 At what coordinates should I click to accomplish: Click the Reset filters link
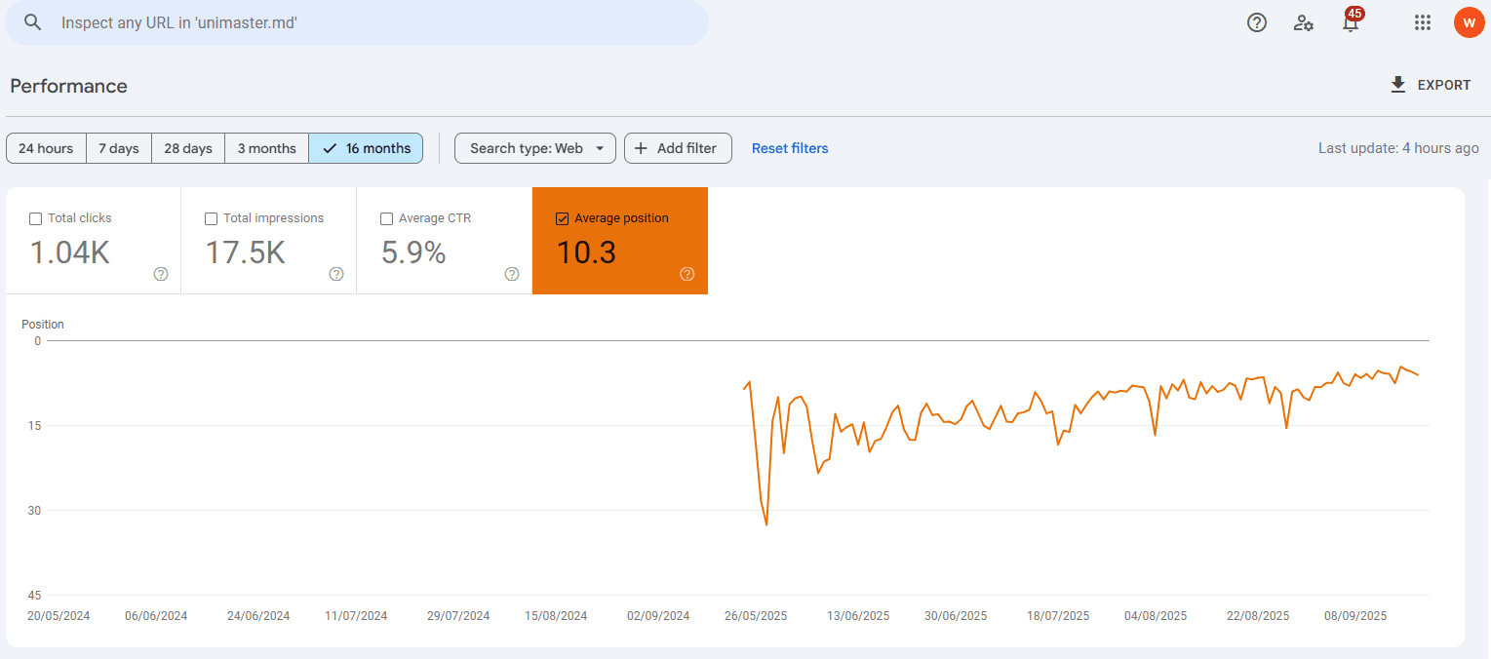790,148
